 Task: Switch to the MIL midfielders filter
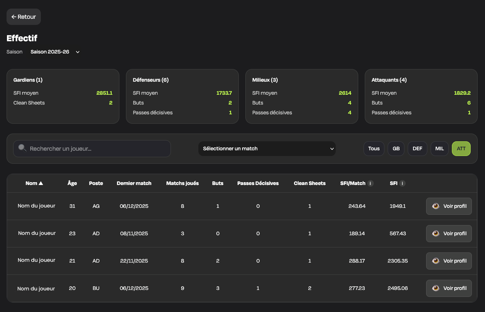pyautogui.click(x=439, y=149)
